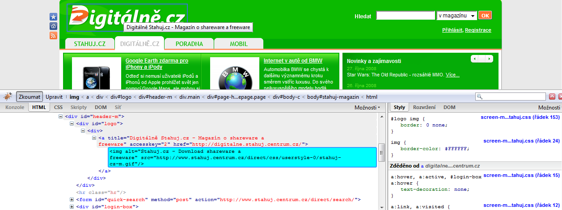Switch to the Síť tab
The height and width of the screenshot is (210, 562).
click(x=118, y=107)
